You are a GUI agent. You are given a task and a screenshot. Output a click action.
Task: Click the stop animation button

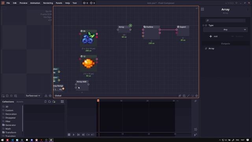pos(69,135)
